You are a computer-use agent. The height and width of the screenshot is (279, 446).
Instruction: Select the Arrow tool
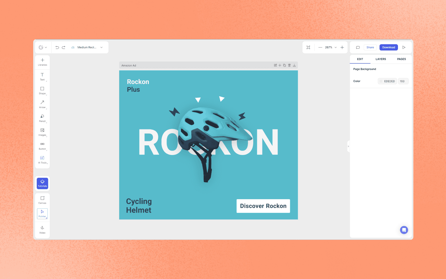[42, 104]
